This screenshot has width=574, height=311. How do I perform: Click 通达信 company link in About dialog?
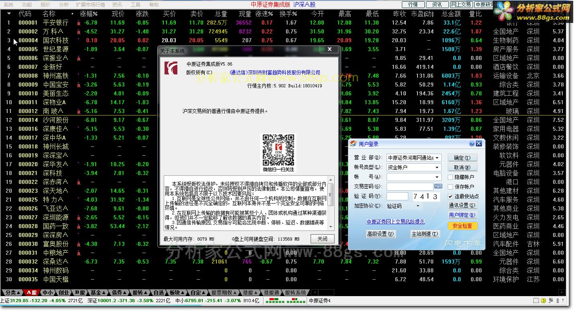coord(275,72)
